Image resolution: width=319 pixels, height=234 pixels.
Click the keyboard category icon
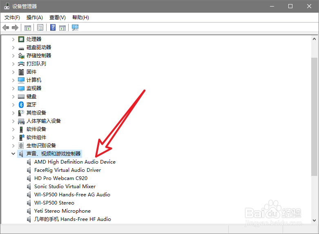(x=21, y=97)
